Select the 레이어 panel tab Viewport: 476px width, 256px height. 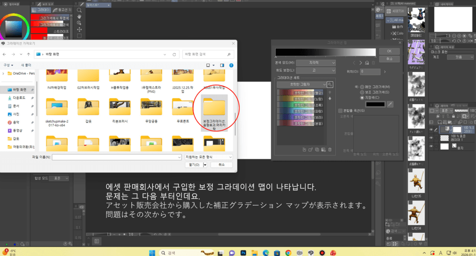tap(442, 106)
